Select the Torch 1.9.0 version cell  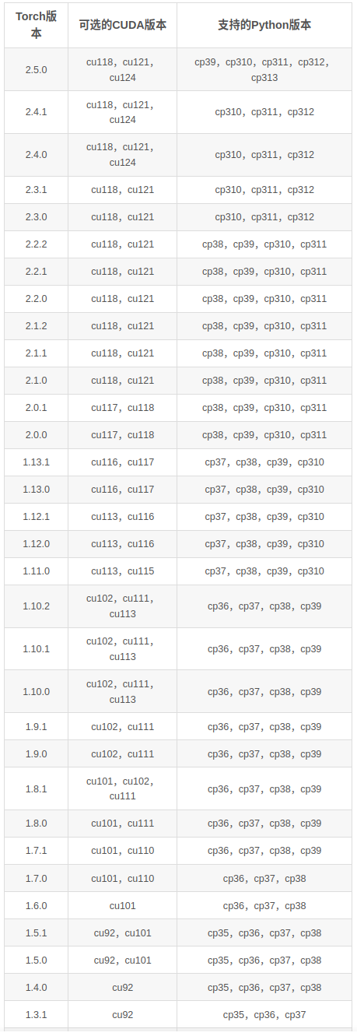coord(36,754)
